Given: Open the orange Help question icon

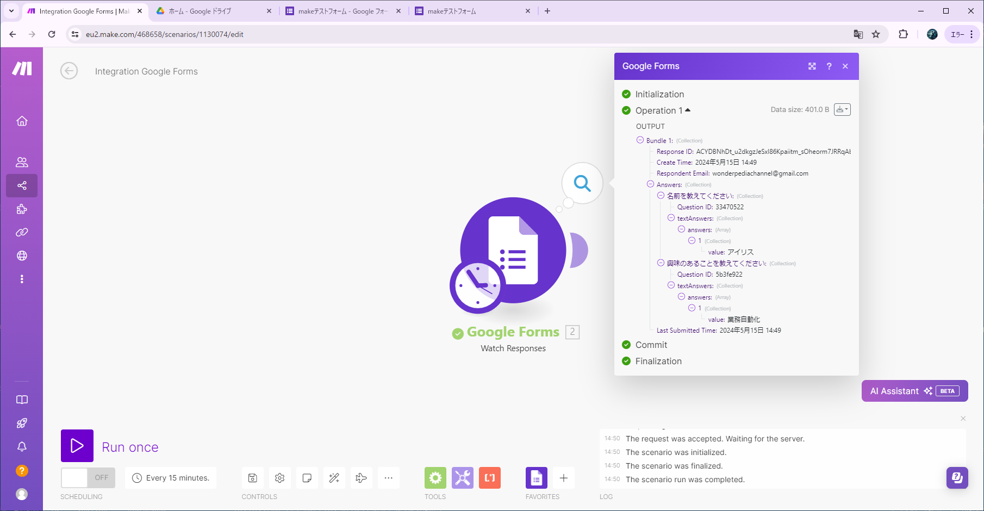Looking at the screenshot, I should tap(22, 471).
